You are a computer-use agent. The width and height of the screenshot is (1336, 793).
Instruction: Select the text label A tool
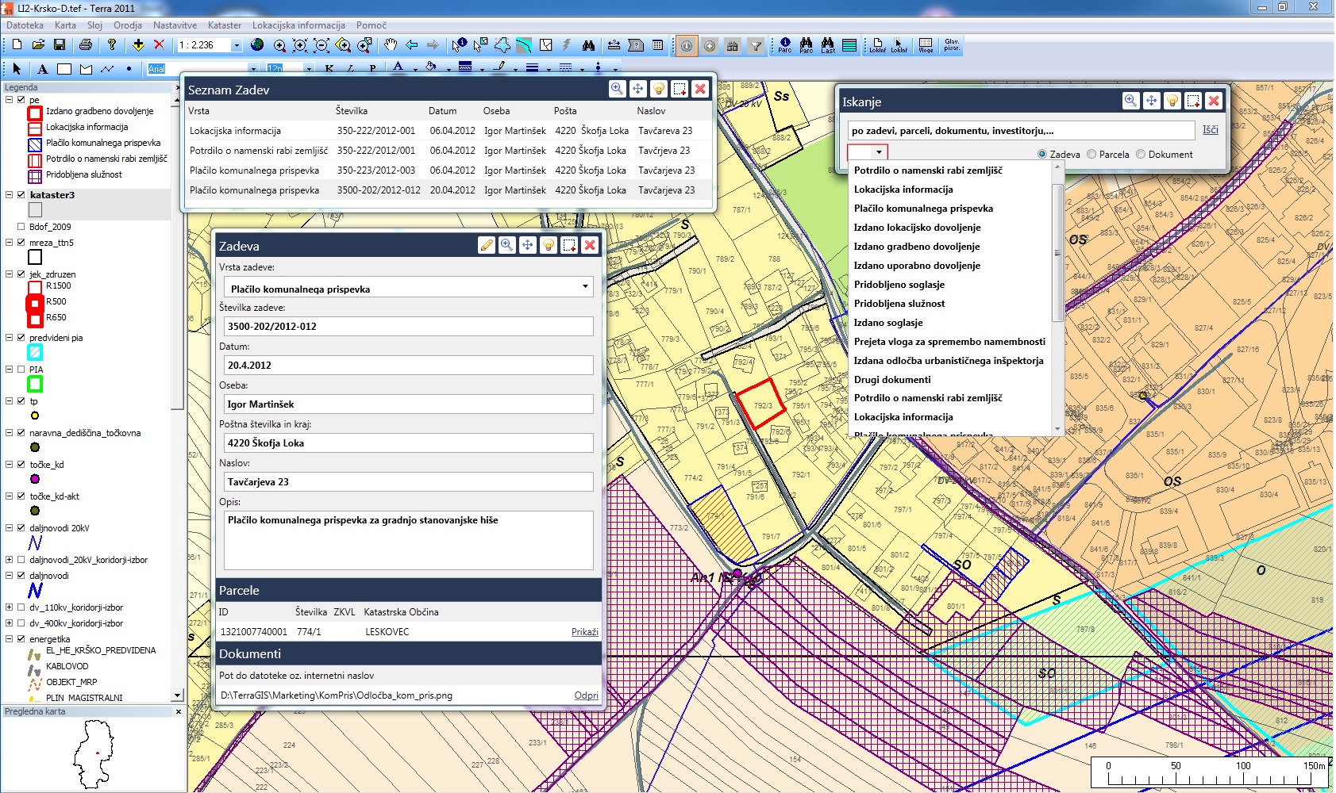click(x=43, y=69)
